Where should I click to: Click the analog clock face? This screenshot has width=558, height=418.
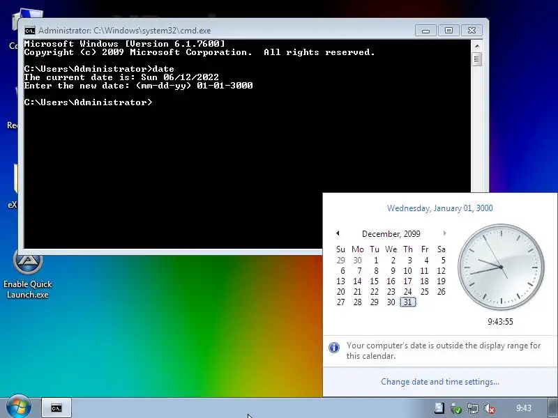[x=501, y=267]
